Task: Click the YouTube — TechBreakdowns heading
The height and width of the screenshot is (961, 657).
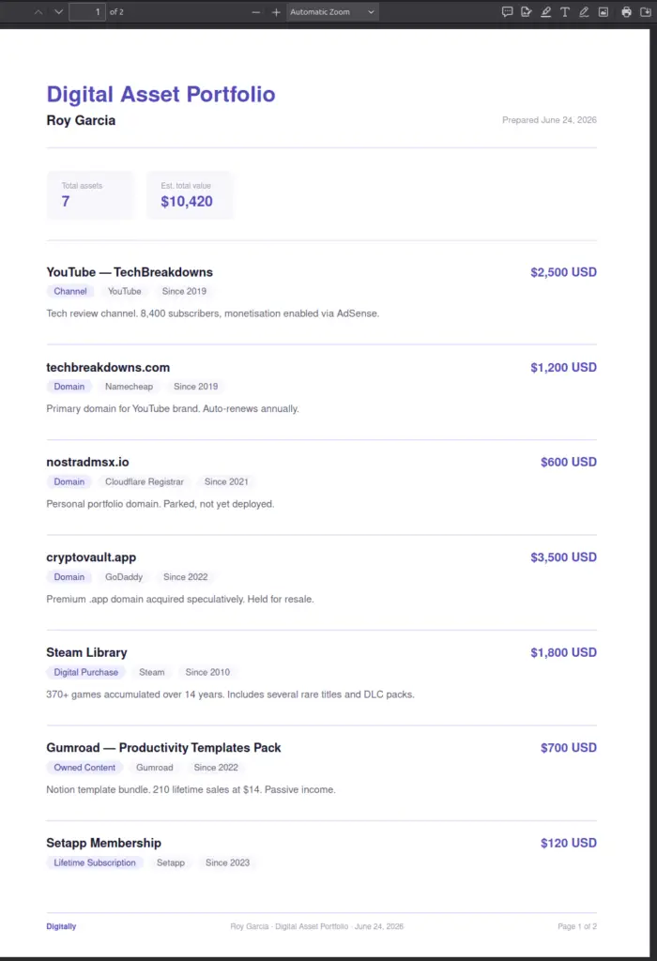Action: tap(130, 272)
